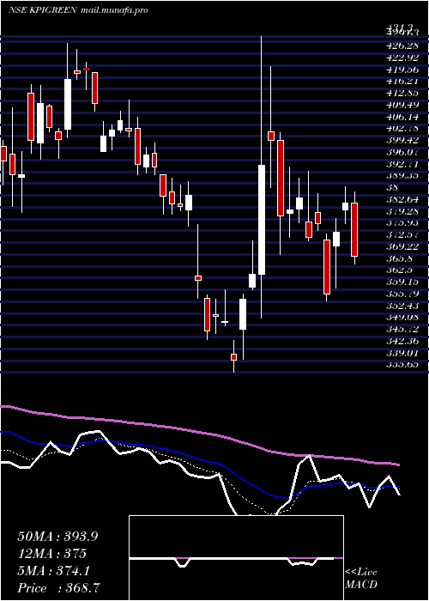Screen dimensions: 429x601
Task: Click the 416.21 price level label
Action: (402, 82)
